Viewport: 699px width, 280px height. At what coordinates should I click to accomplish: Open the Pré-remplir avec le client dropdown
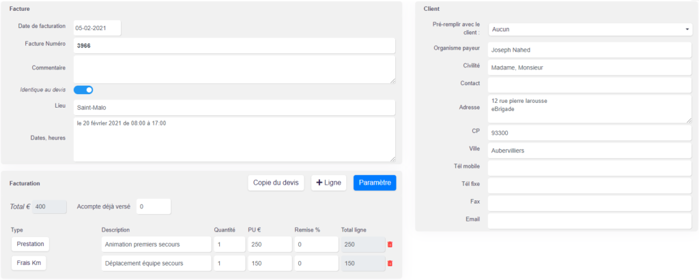[x=590, y=29]
